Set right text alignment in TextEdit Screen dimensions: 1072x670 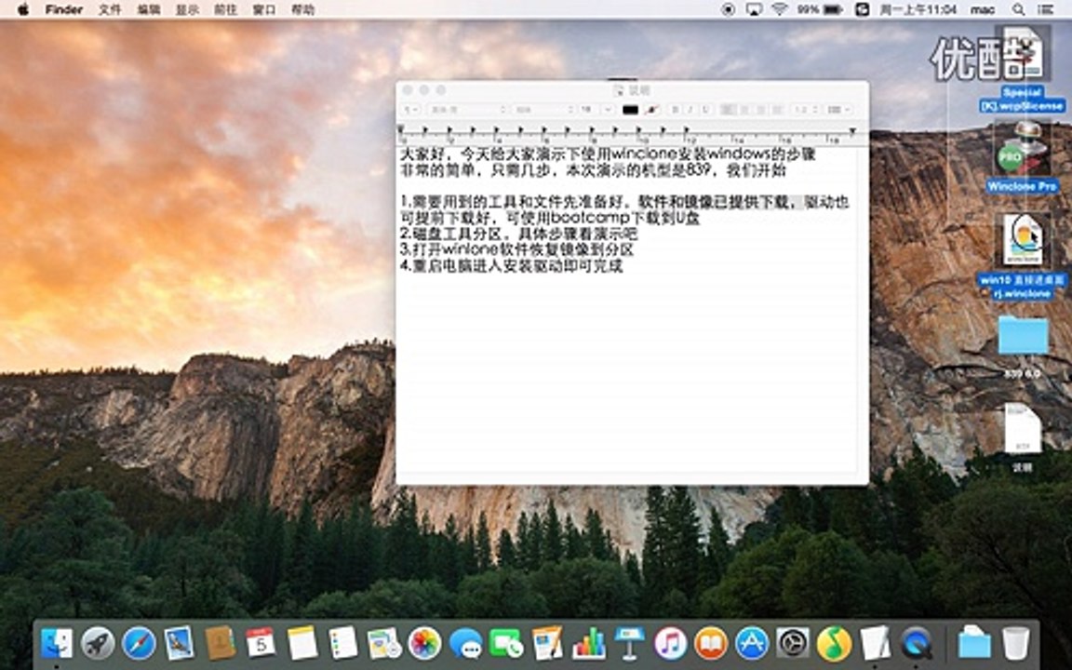761,110
